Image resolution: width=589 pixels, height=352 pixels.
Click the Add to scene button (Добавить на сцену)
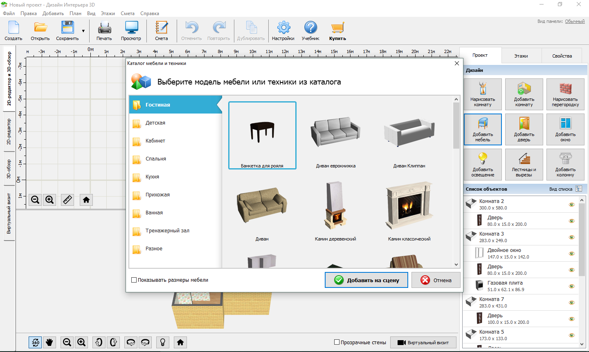(366, 280)
